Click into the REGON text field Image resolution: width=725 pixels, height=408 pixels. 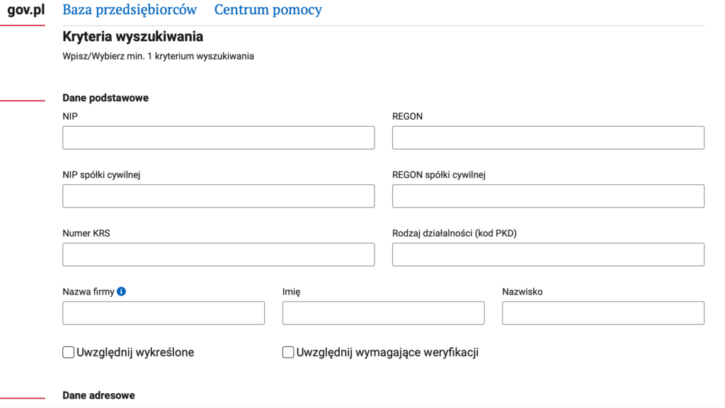pyautogui.click(x=548, y=137)
